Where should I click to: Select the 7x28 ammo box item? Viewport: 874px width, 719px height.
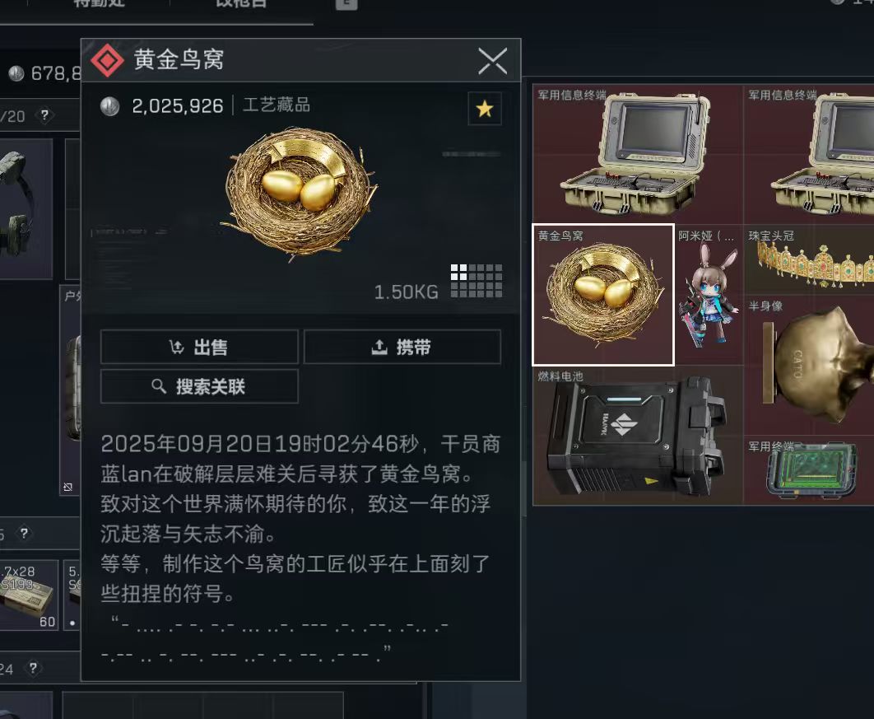coord(28,595)
